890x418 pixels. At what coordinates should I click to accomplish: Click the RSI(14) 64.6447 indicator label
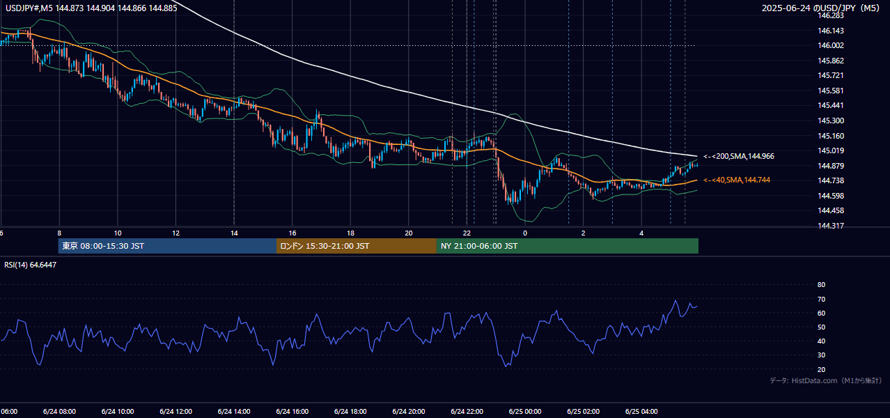pyautogui.click(x=31, y=265)
